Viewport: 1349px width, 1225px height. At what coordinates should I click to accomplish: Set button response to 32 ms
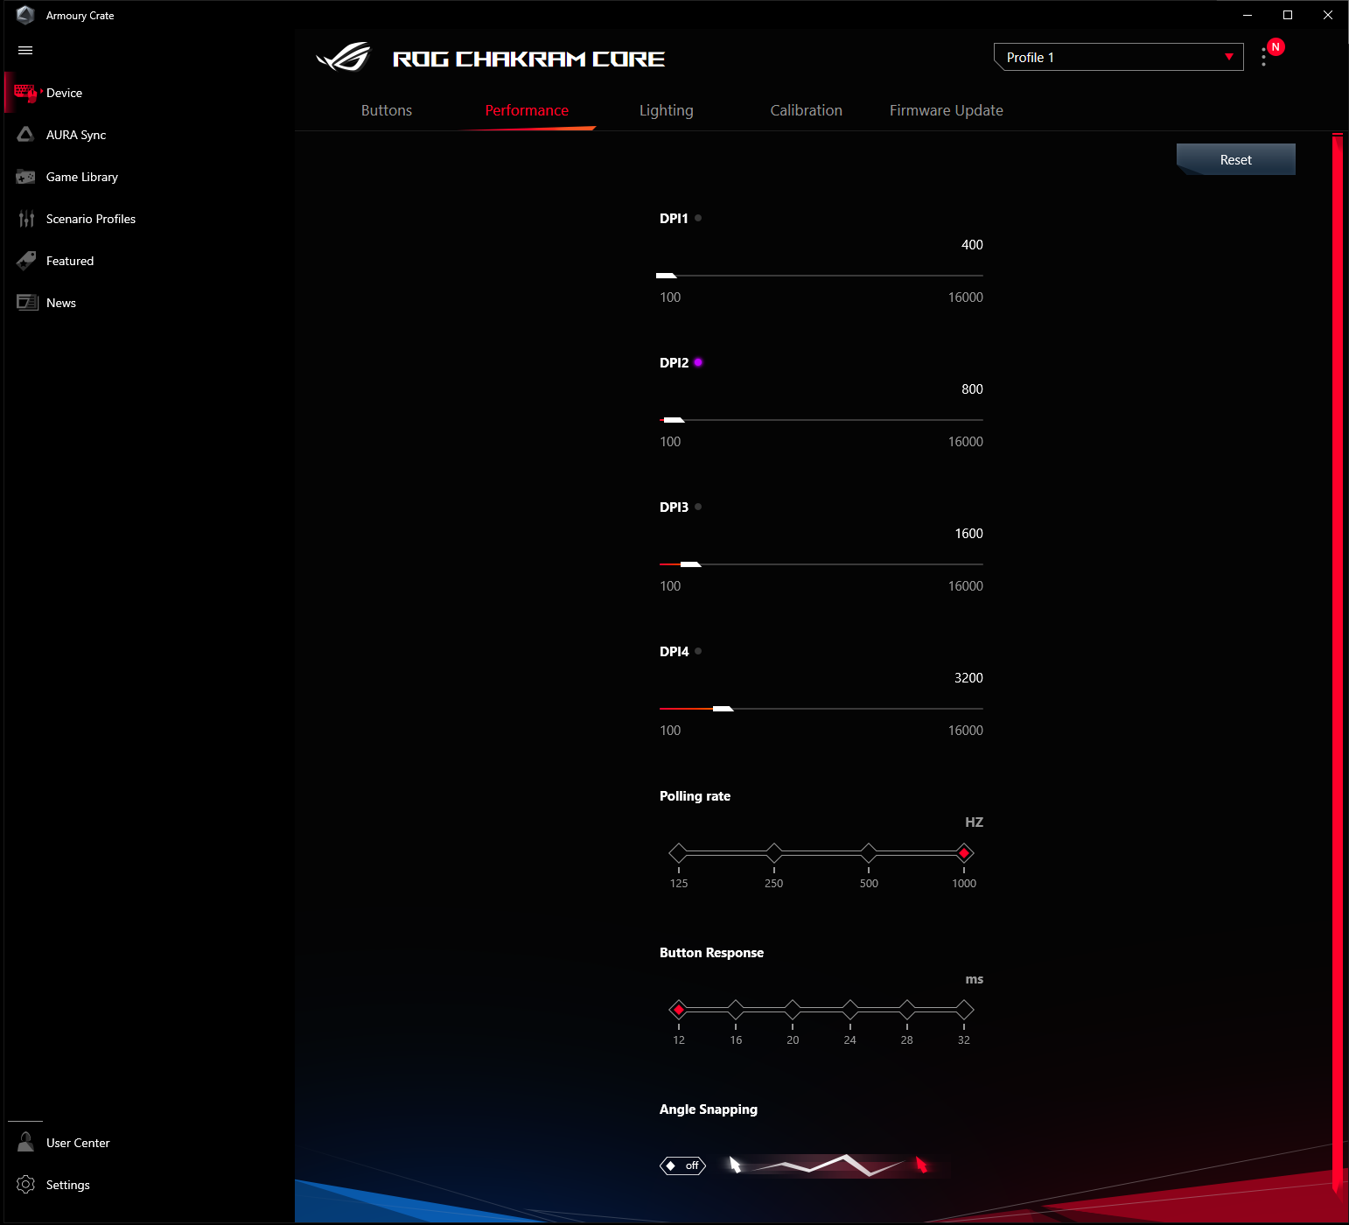click(964, 1010)
